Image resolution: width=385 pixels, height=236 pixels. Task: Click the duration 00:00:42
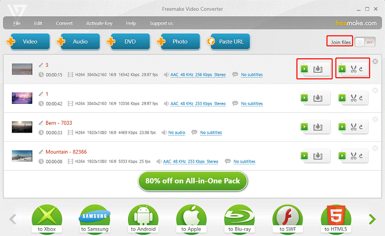54,104
